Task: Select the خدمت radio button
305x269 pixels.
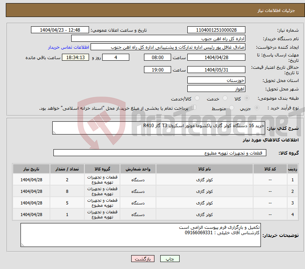Action: [x=225, y=98]
